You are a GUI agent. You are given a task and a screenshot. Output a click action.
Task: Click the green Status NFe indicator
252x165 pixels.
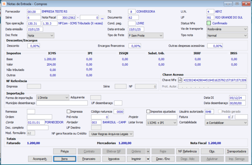pos(209,23)
